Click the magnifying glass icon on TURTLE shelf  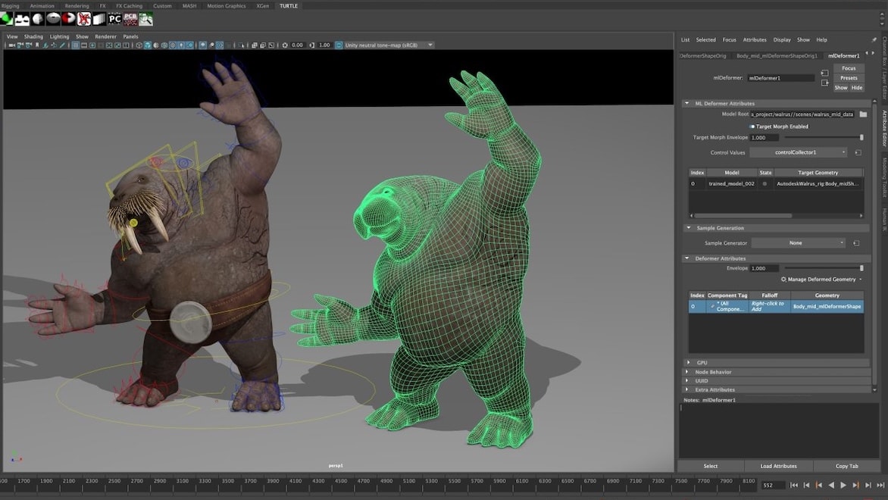[x=146, y=19]
